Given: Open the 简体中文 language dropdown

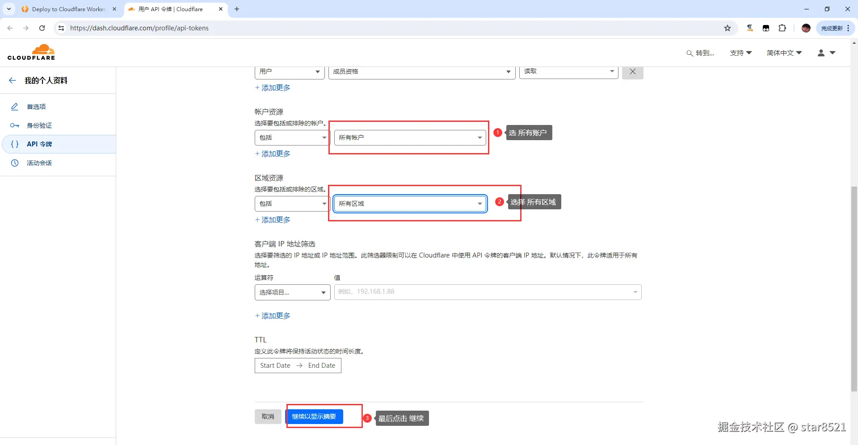Looking at the screenshot, I should pos(784,53).
